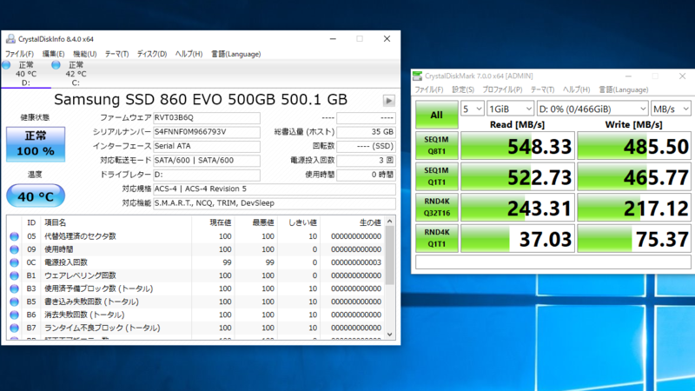The height and width of the screenshot is (391, 695).
Task: Open unit dropdown showing MB/s
Action: tap(671, 109)
